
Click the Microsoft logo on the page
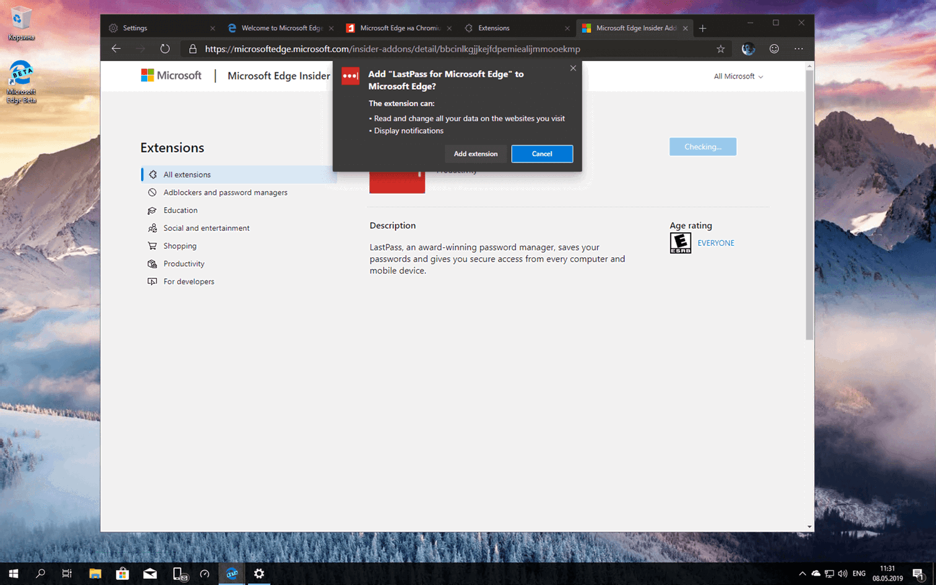point(171,76)
